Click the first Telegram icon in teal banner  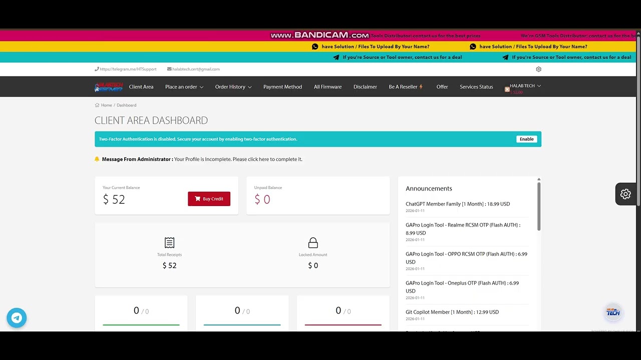336,57
